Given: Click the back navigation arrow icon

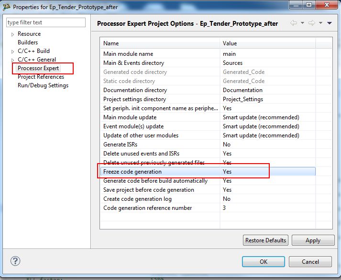Looking at the screenshot, I should 293,23.
